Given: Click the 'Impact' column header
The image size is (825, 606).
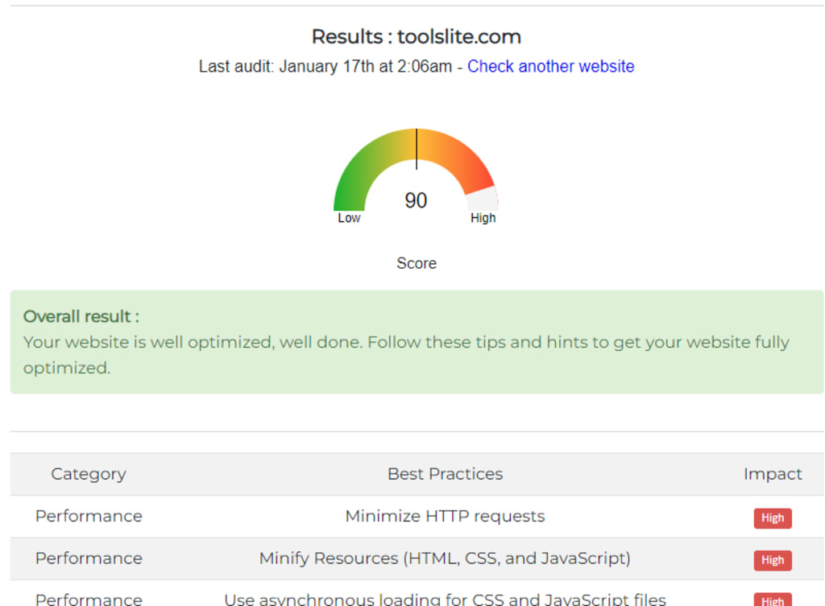Looking at the screenshot, I should pyautogui.click(x=773, y=474).
